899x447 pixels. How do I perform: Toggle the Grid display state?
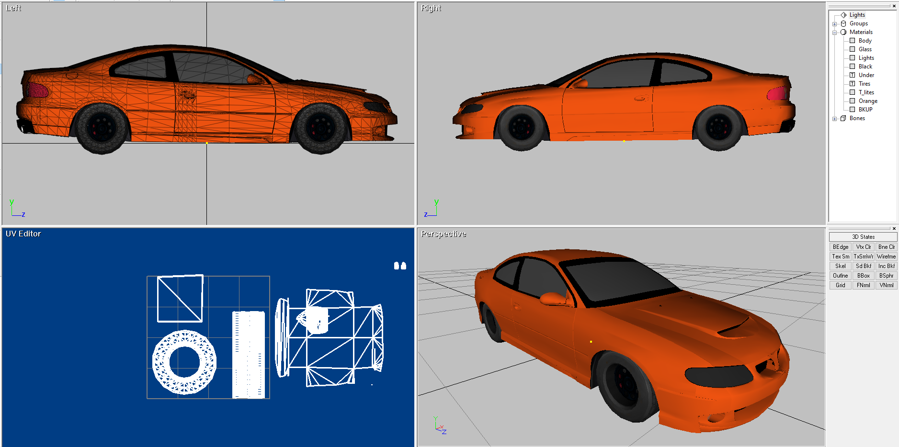coord(840,285)
